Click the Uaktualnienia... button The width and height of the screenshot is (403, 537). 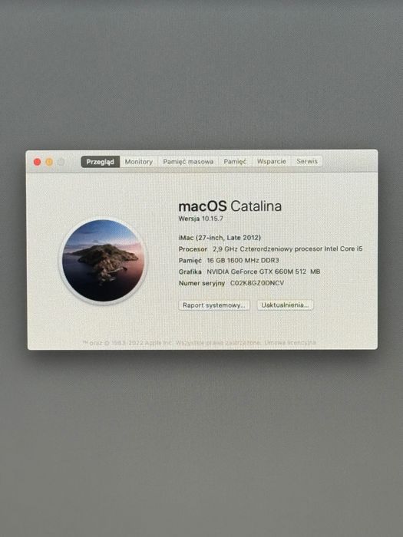point(285,305)
